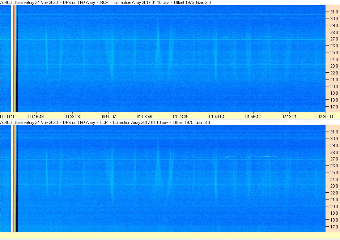Click the LCP spectrogram title line
Screen dimensions: 340x240
coord(105,123)
